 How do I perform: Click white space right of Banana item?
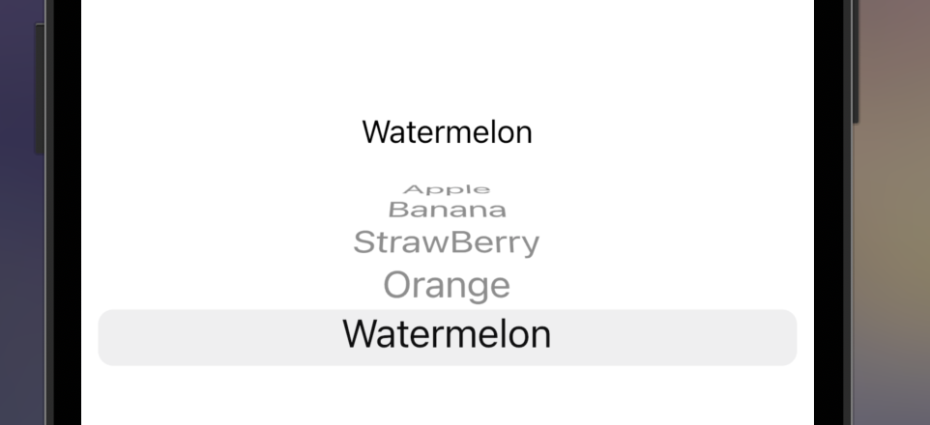point(658,210)
